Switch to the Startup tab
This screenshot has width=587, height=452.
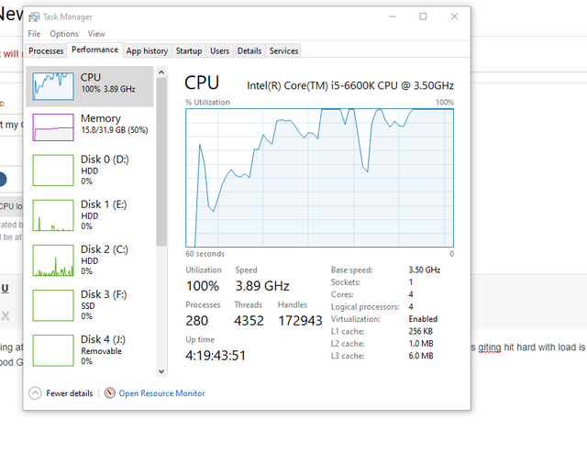click(x=189, y=51)
